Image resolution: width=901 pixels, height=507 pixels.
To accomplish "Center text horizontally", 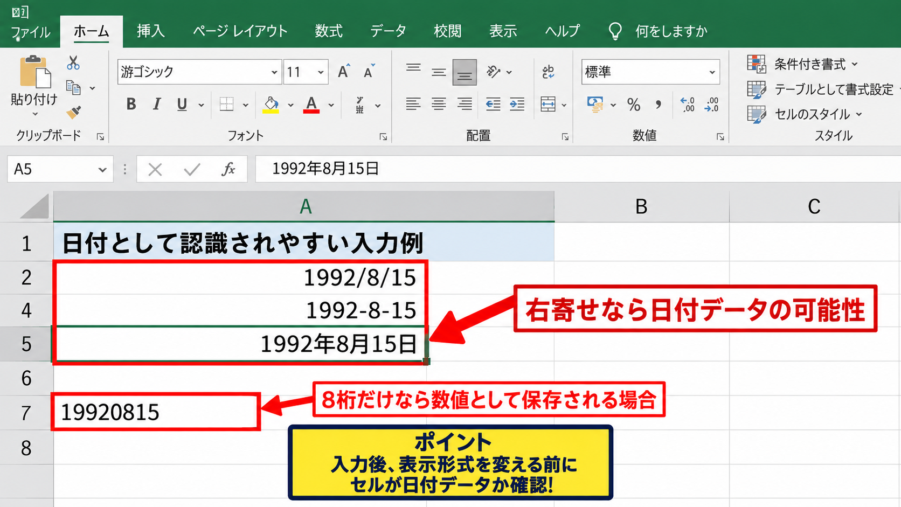I will coord(439,105).
